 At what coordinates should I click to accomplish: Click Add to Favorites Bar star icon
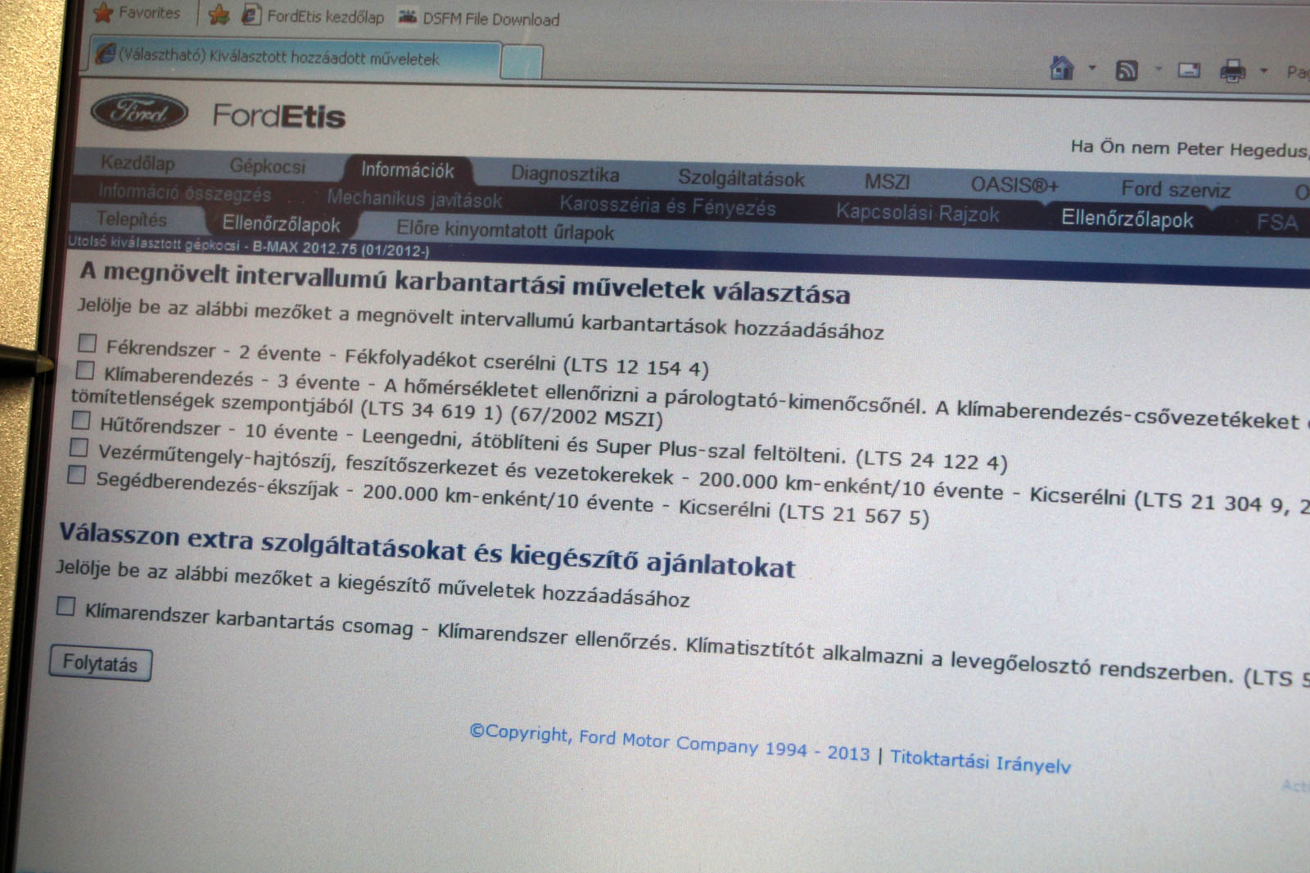click(x=219, y=15)
